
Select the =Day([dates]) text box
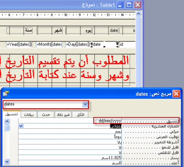point(78,45)
